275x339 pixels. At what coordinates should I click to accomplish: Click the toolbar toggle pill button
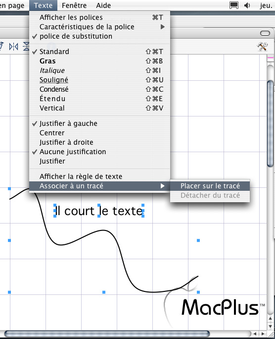point(265,33)
